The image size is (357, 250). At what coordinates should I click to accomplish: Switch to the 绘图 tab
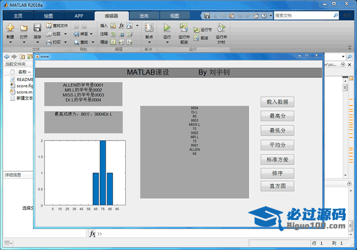click(48, 16)
